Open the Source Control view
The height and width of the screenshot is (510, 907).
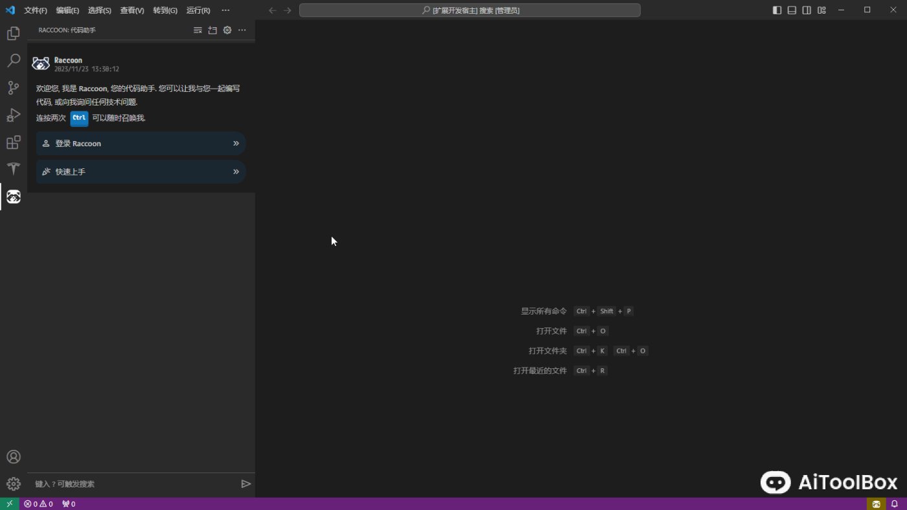pyautogui.click(x=13, y=88)
